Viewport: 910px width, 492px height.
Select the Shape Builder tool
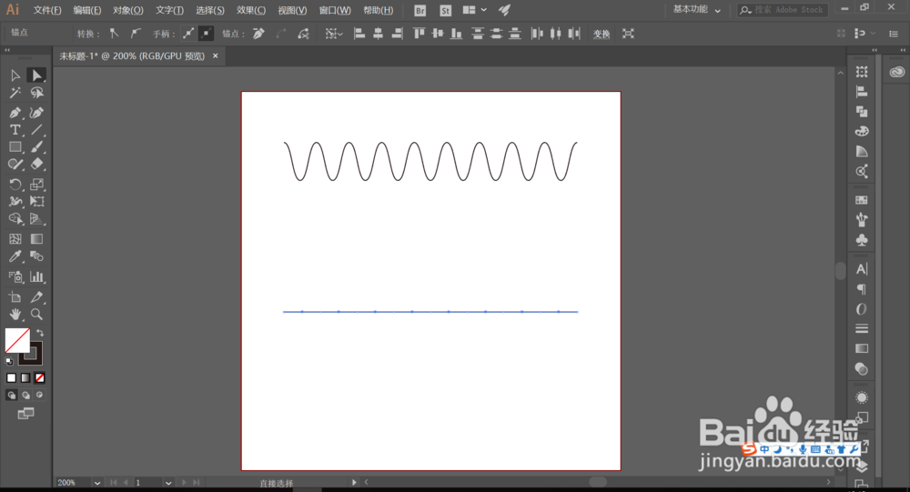15,219
